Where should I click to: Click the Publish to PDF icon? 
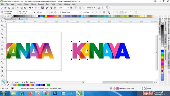point(55,8)
